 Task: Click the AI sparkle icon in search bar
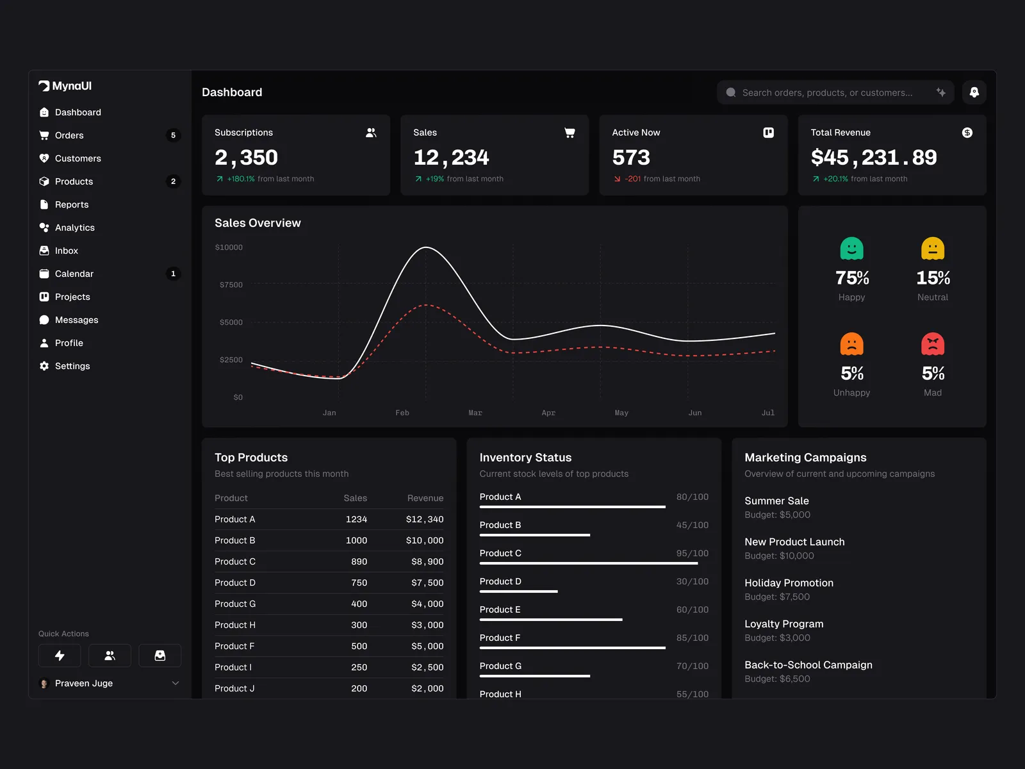click(x=940, y=92)
